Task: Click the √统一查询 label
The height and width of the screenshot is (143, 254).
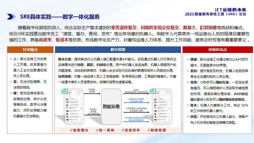Action: (105, 130)
